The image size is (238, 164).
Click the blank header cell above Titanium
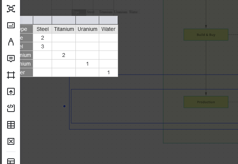point(64,20)
